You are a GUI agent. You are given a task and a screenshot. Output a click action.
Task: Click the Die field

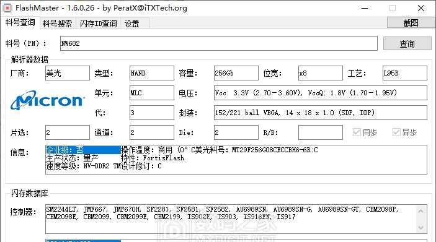(236, 132)
